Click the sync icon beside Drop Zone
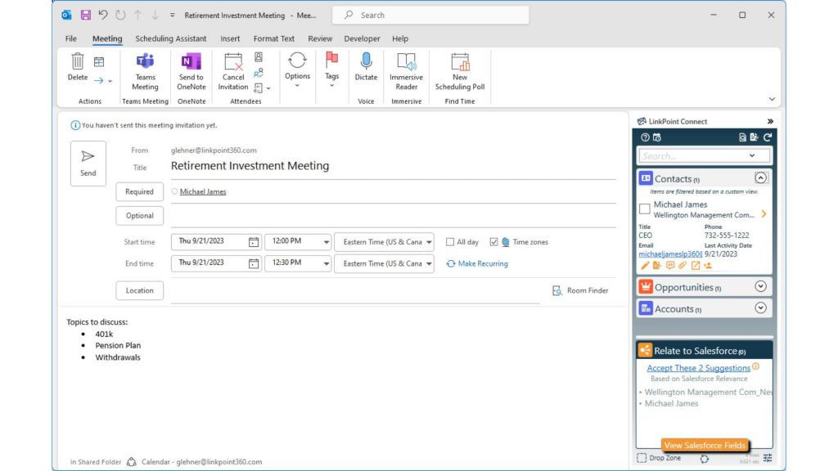This screenshot has height=471, width=838. coord(705,458)
